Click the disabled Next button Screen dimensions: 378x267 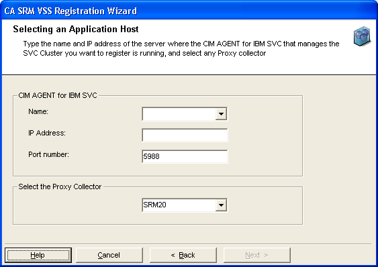coord(256,255)
